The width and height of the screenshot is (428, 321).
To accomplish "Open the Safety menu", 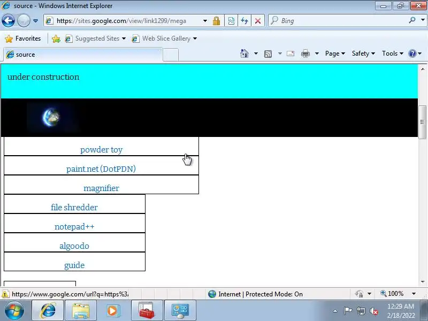I will click(x=363, y=53).
